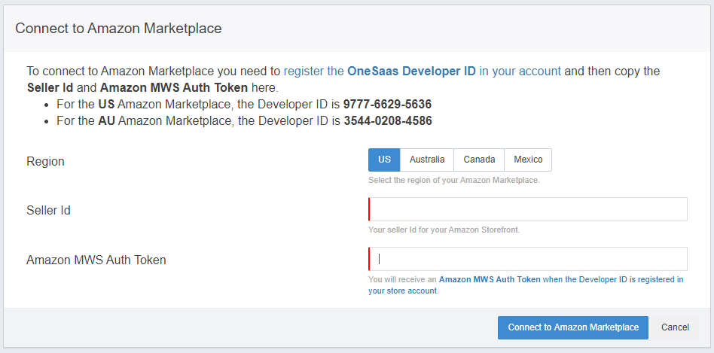This screenshot has width=714, height=353.
Task: Select the Mexico region option
Action: pos(528,160)
